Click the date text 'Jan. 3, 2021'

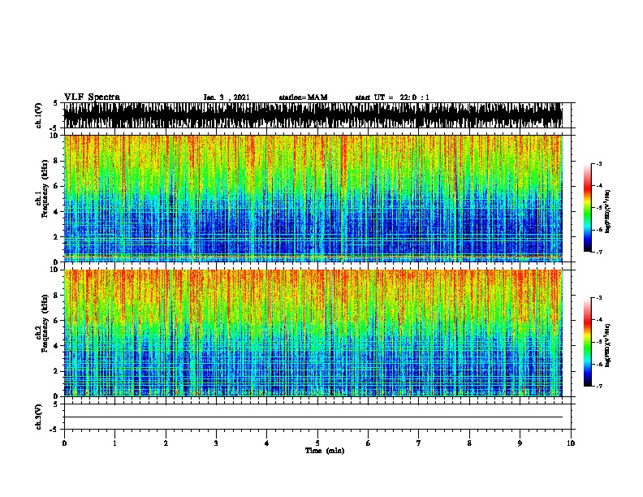(227, 97)
